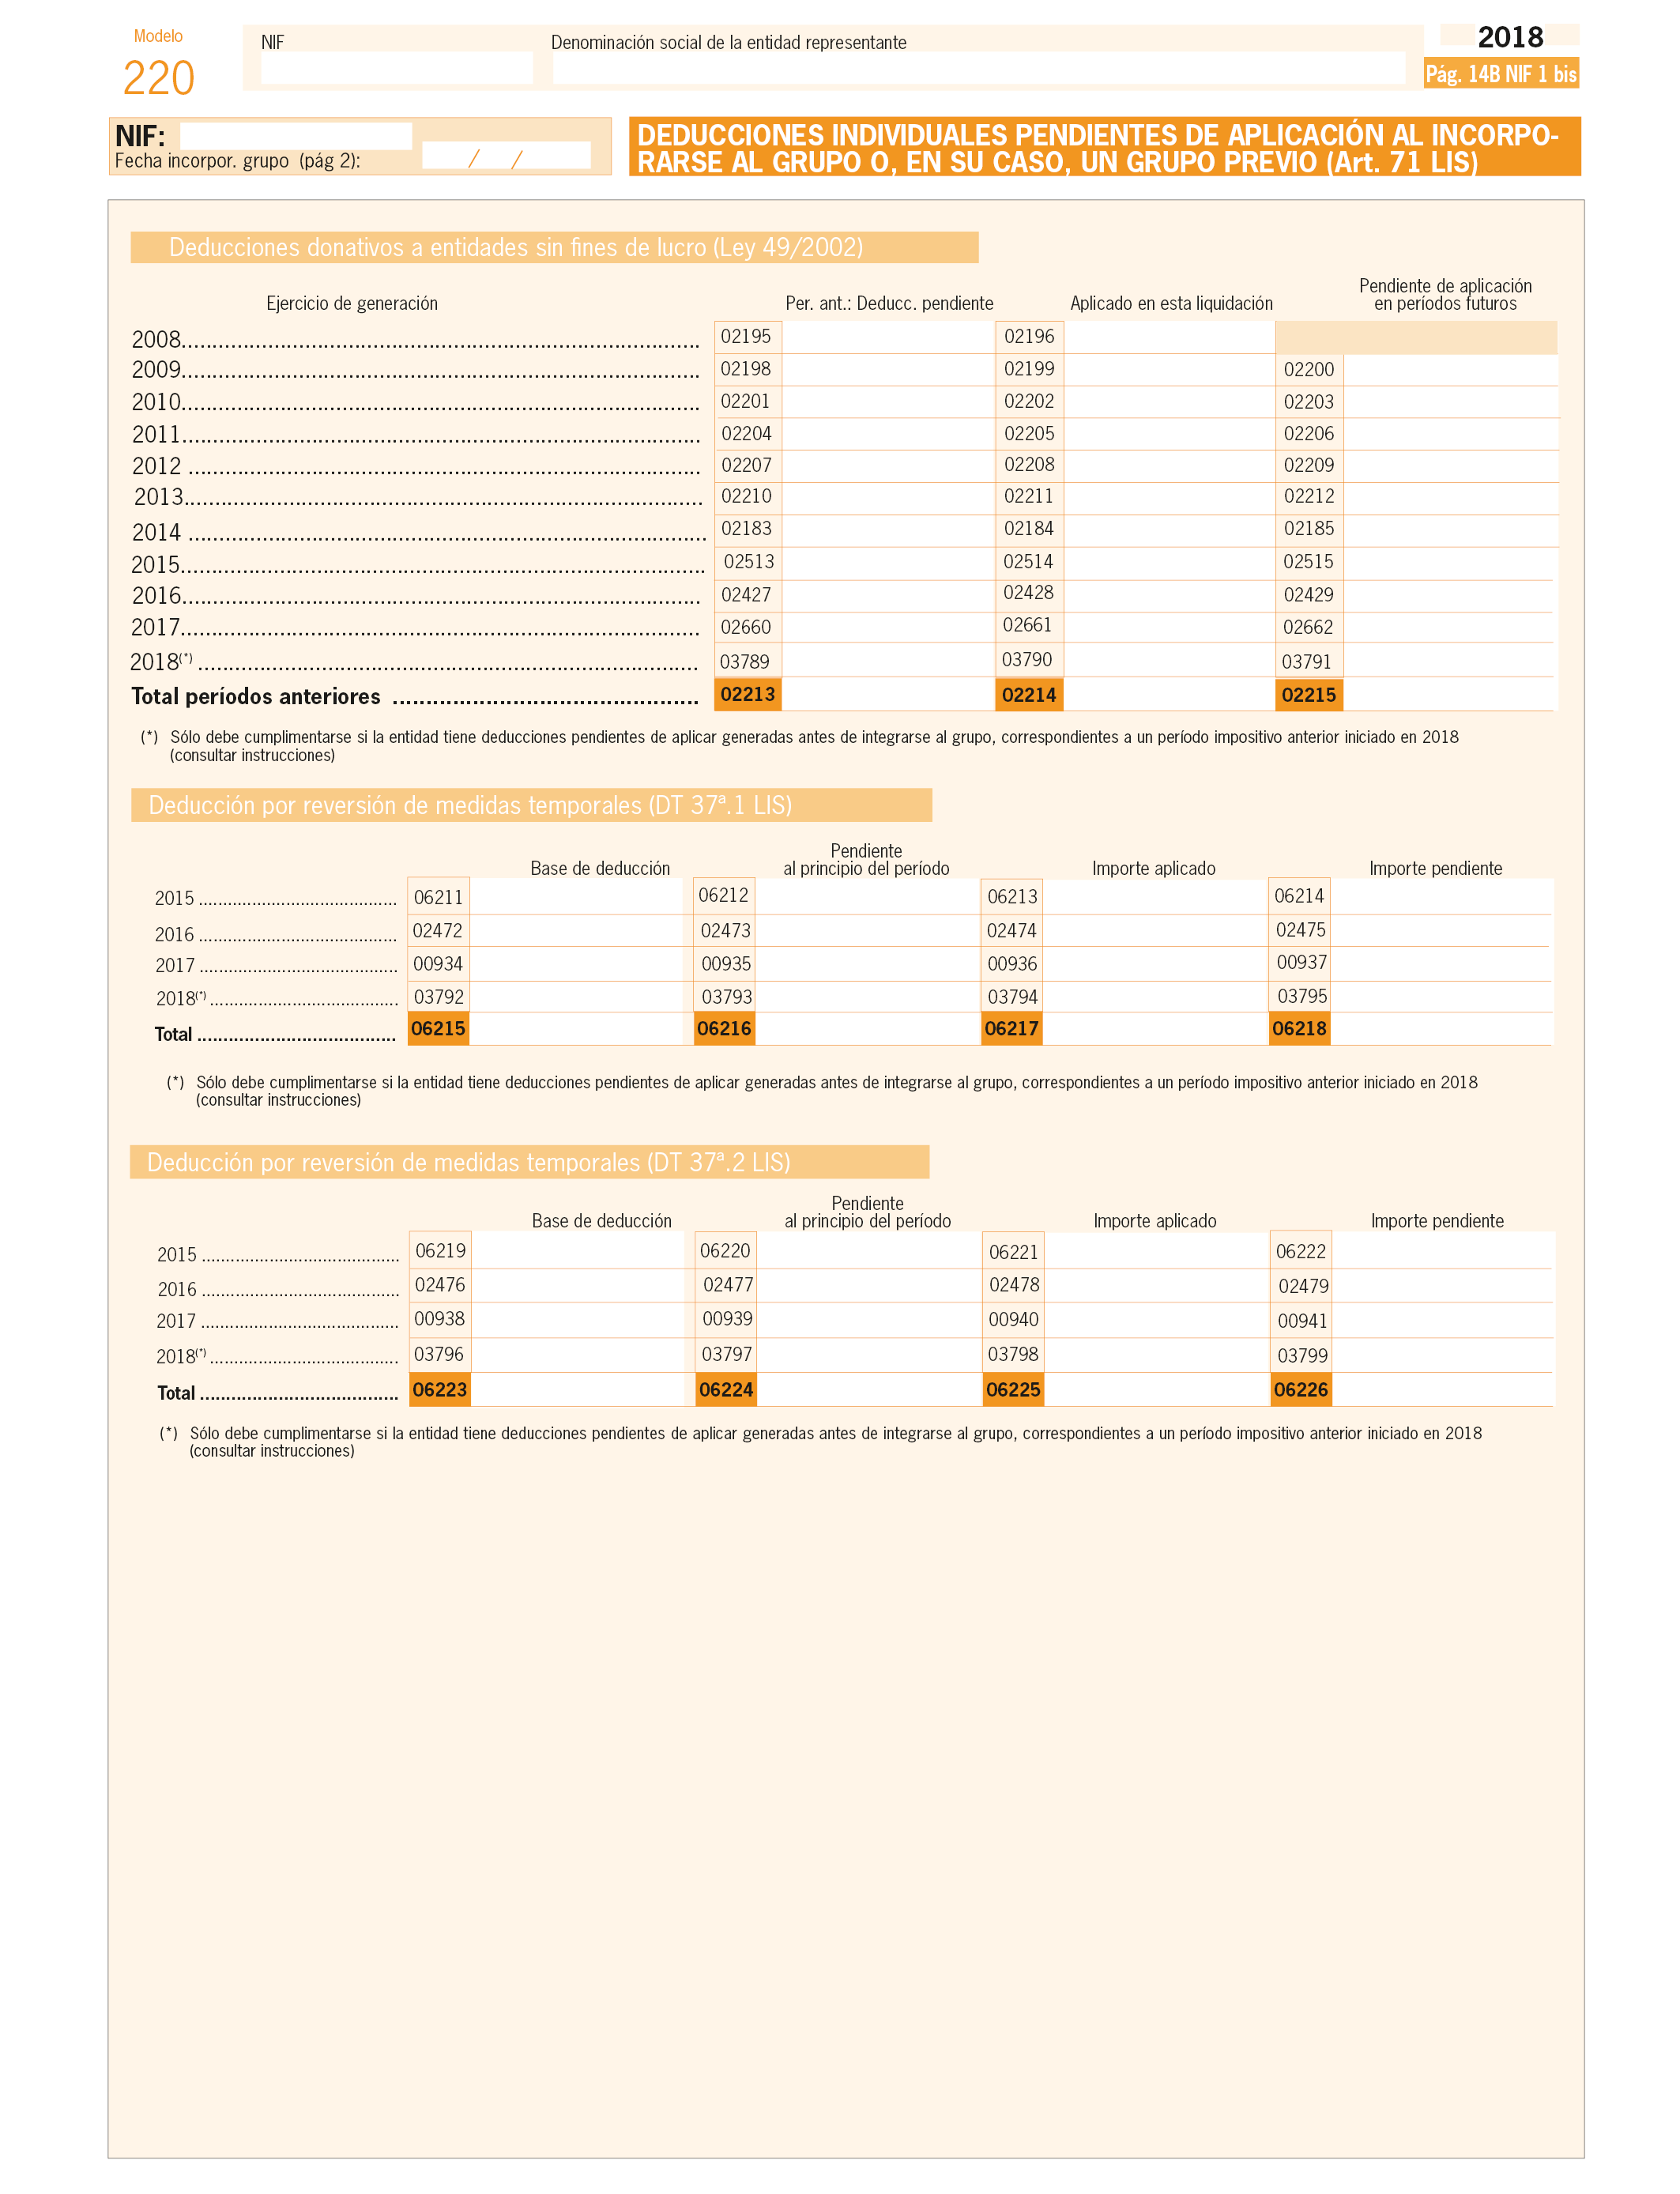The image size is (1680, 2194).
Task: Click the 'Total períodos anteriores' row label
Action: [256, 696]
